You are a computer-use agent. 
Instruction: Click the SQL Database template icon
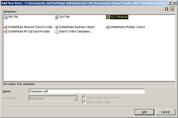click(107, 17)
